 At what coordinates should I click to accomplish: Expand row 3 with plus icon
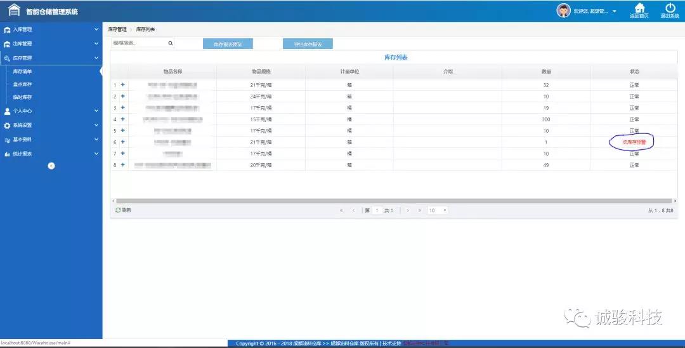click(123, 107)
